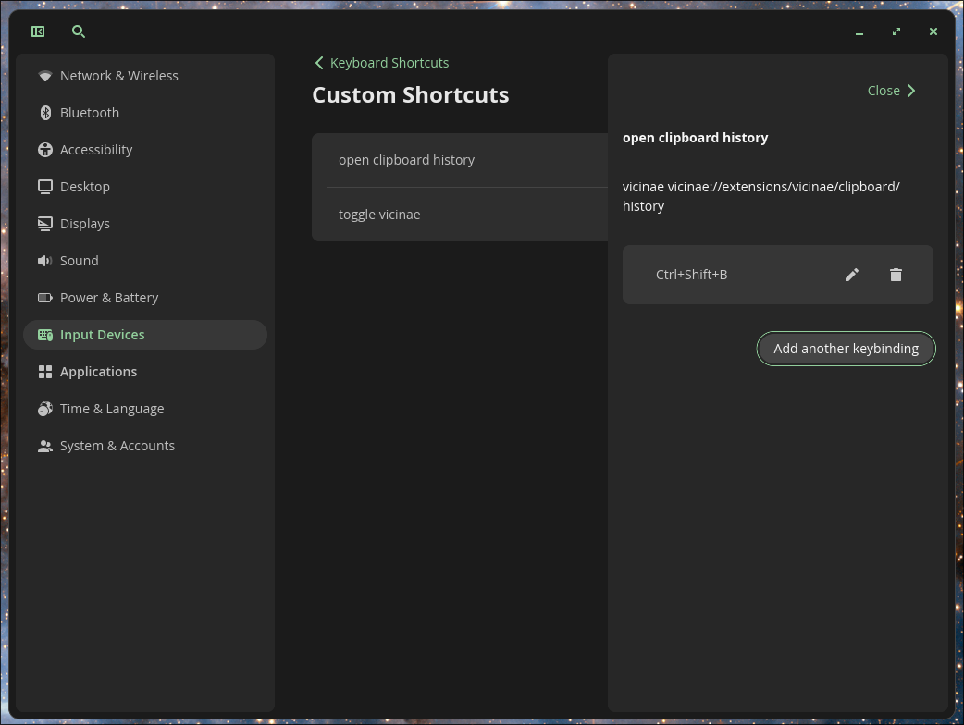Switch to Desktop settings page
This screenshot has width=964, height=725.
[x=85, y=187]
